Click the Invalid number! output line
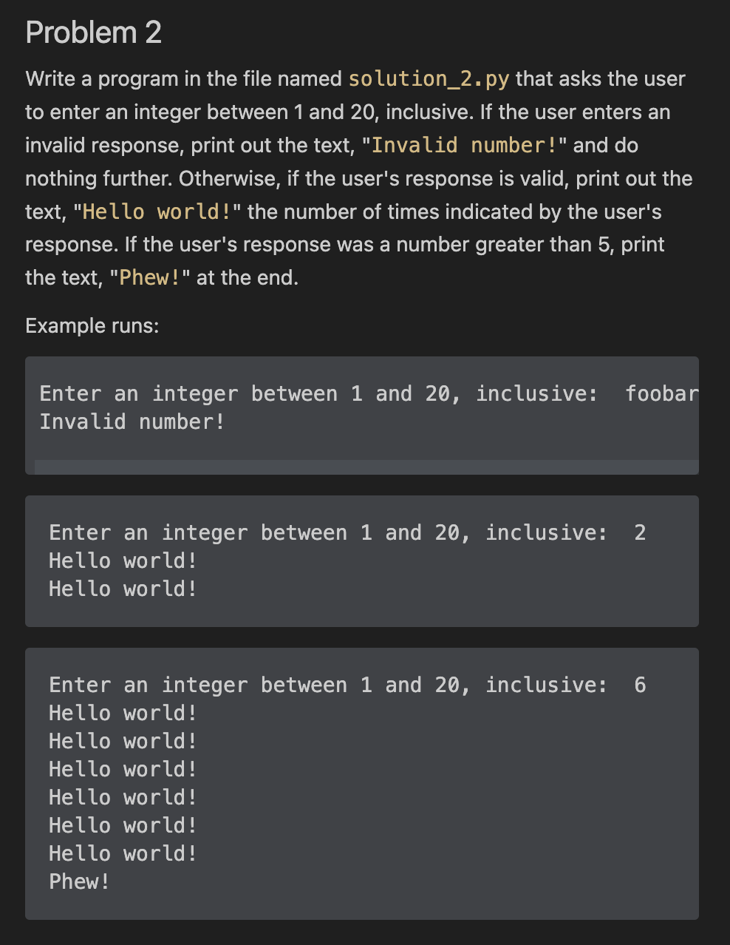The height and width of the screenshot is (945, 730). [132, 421]
